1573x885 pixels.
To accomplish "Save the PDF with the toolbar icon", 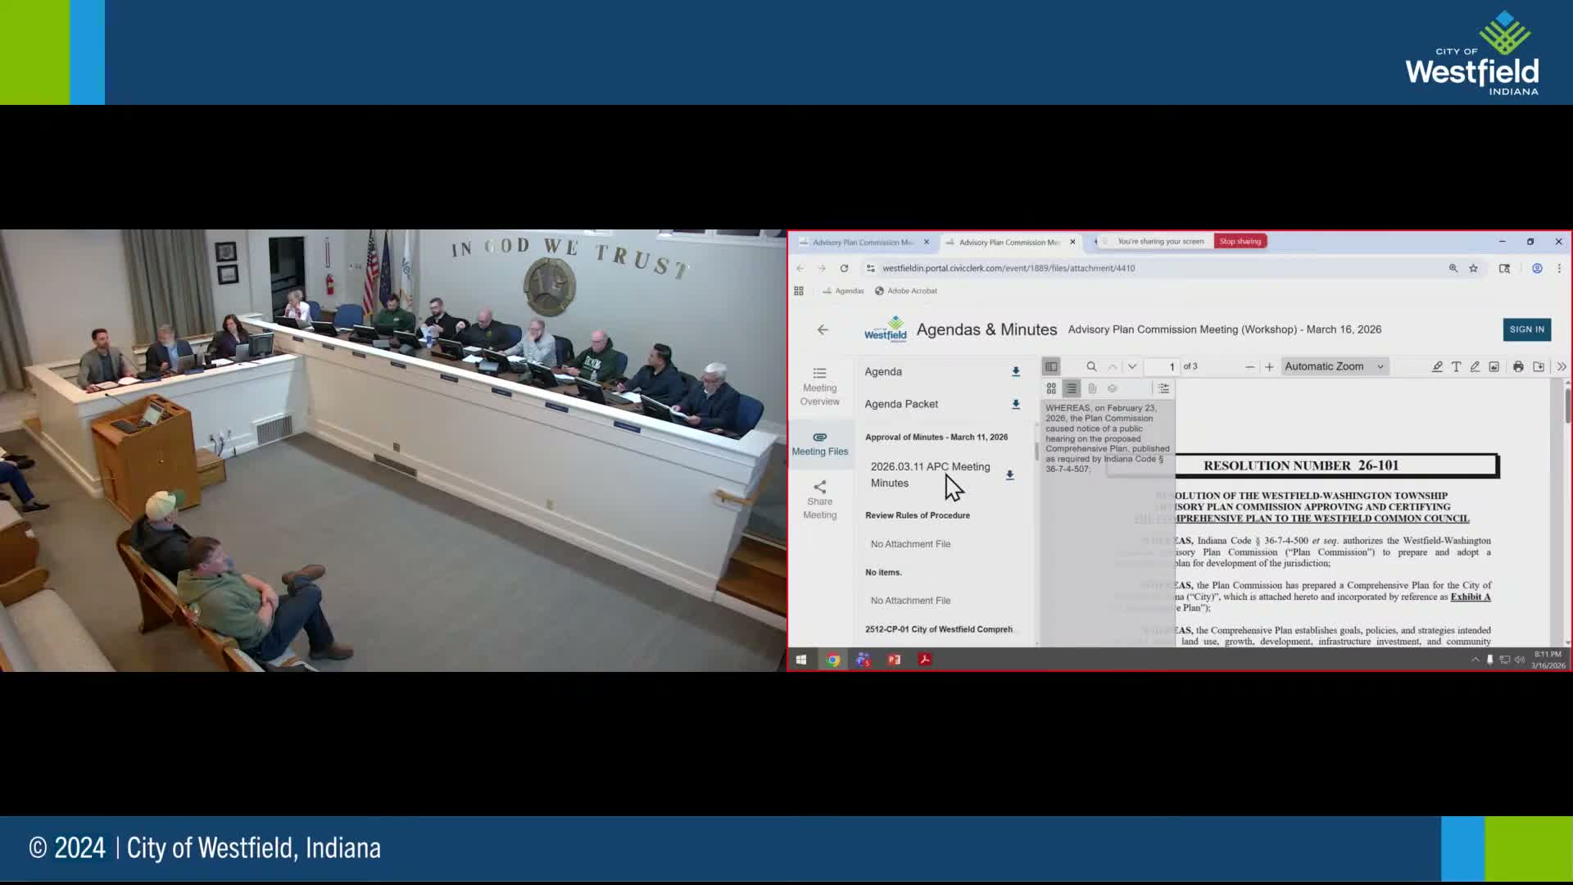I will coord(1539,366).
